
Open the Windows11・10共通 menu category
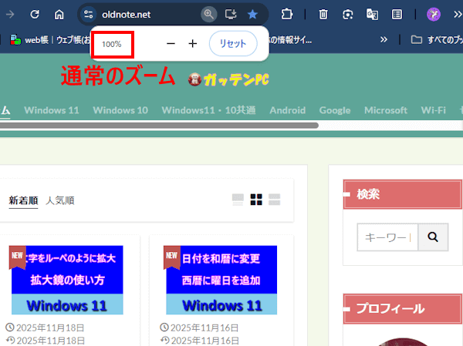tap(209, 110)
